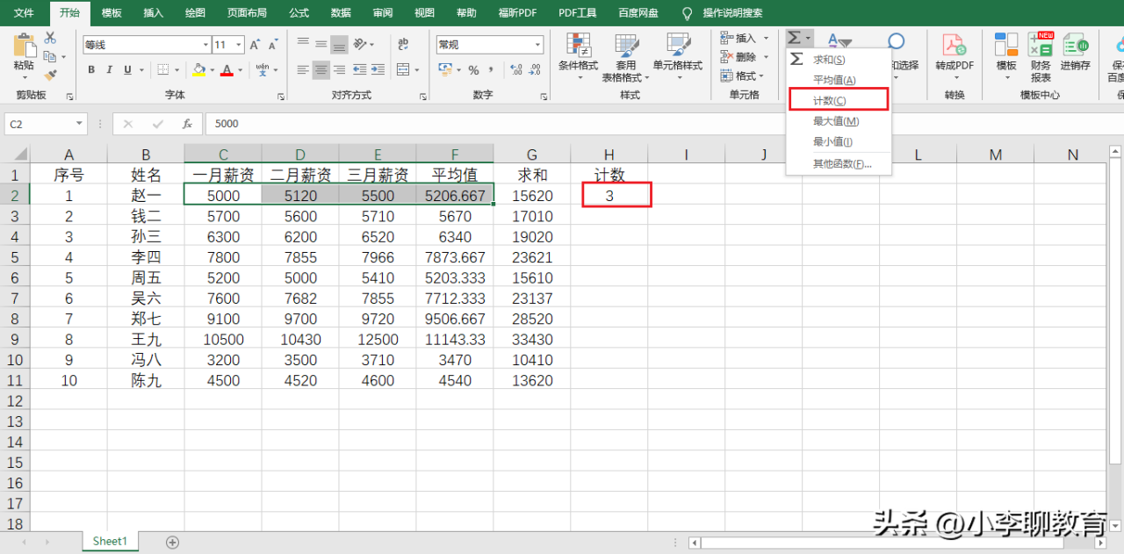Viewport: 1124px width, 554px height.
Task: Toggle align right
Action: 339,70
